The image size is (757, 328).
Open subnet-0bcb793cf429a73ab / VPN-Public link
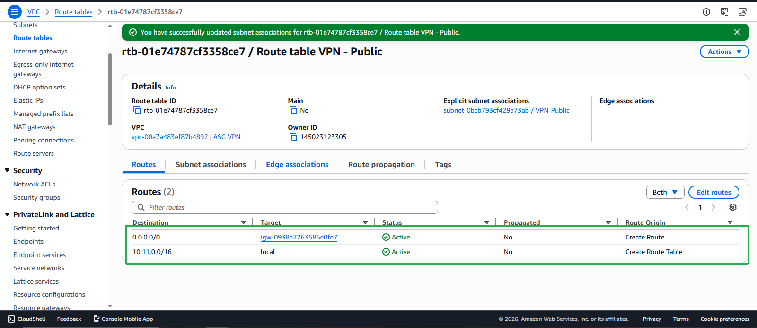pos(506,110)
